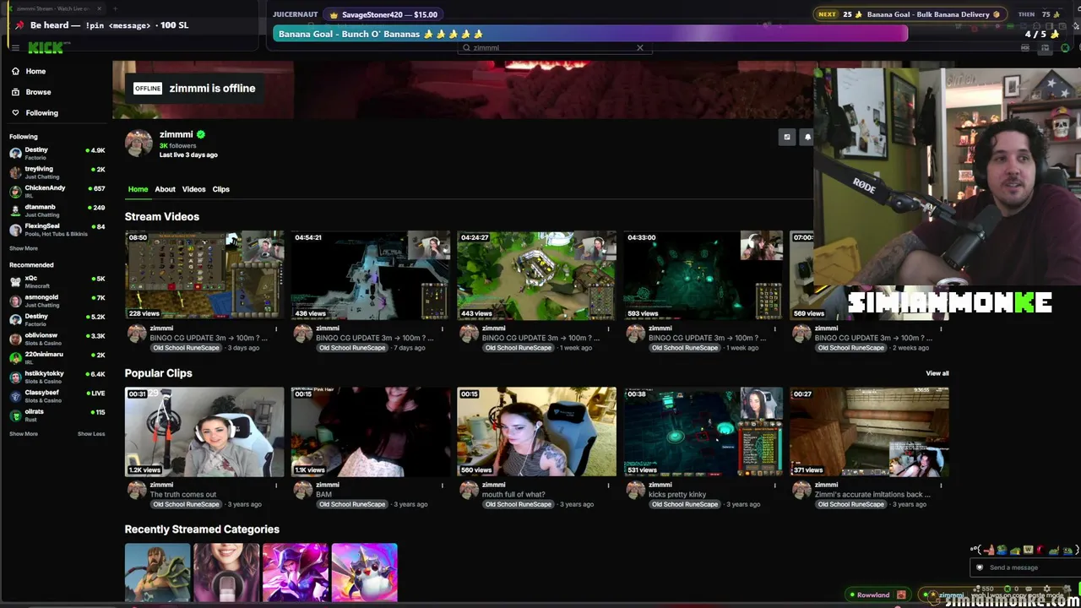Open oblivionsw recommended channel avatar
This screenshot has width=1081, height=608.
click(15, 339)
